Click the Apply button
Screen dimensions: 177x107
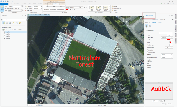[x=163, y=104]
